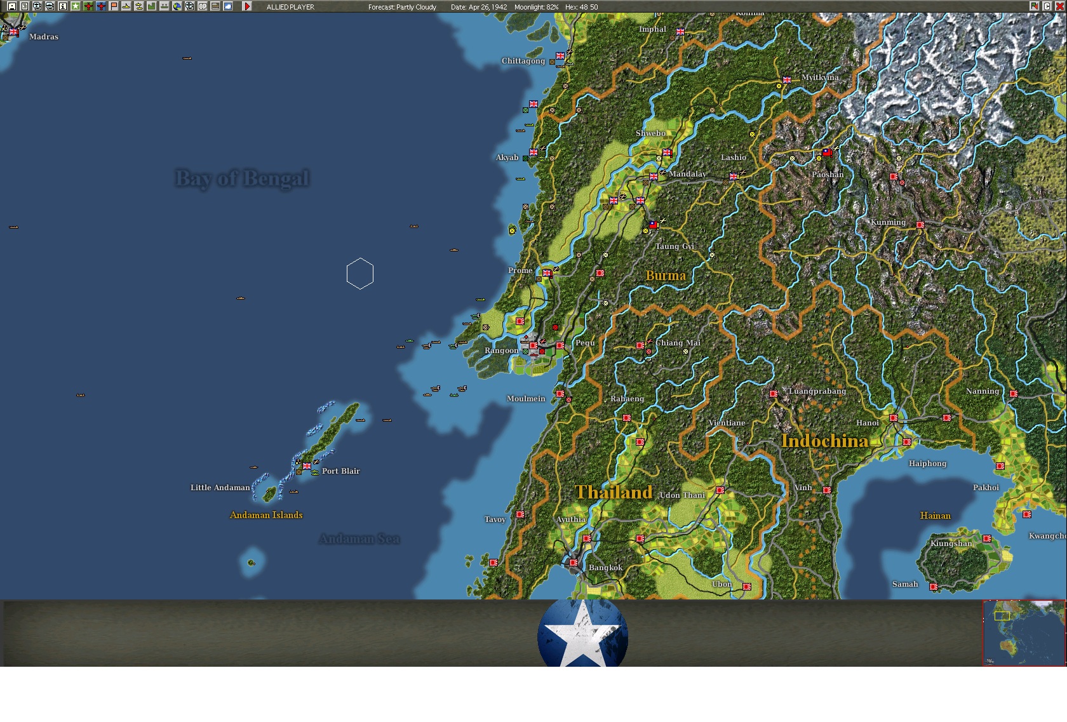Select the British flag at Lashio

pos(734,177)
